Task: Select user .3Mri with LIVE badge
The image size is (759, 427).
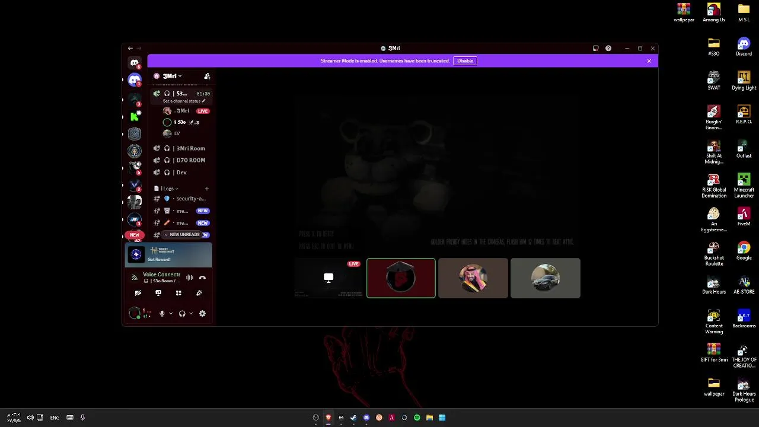Action: click(186, 111)
